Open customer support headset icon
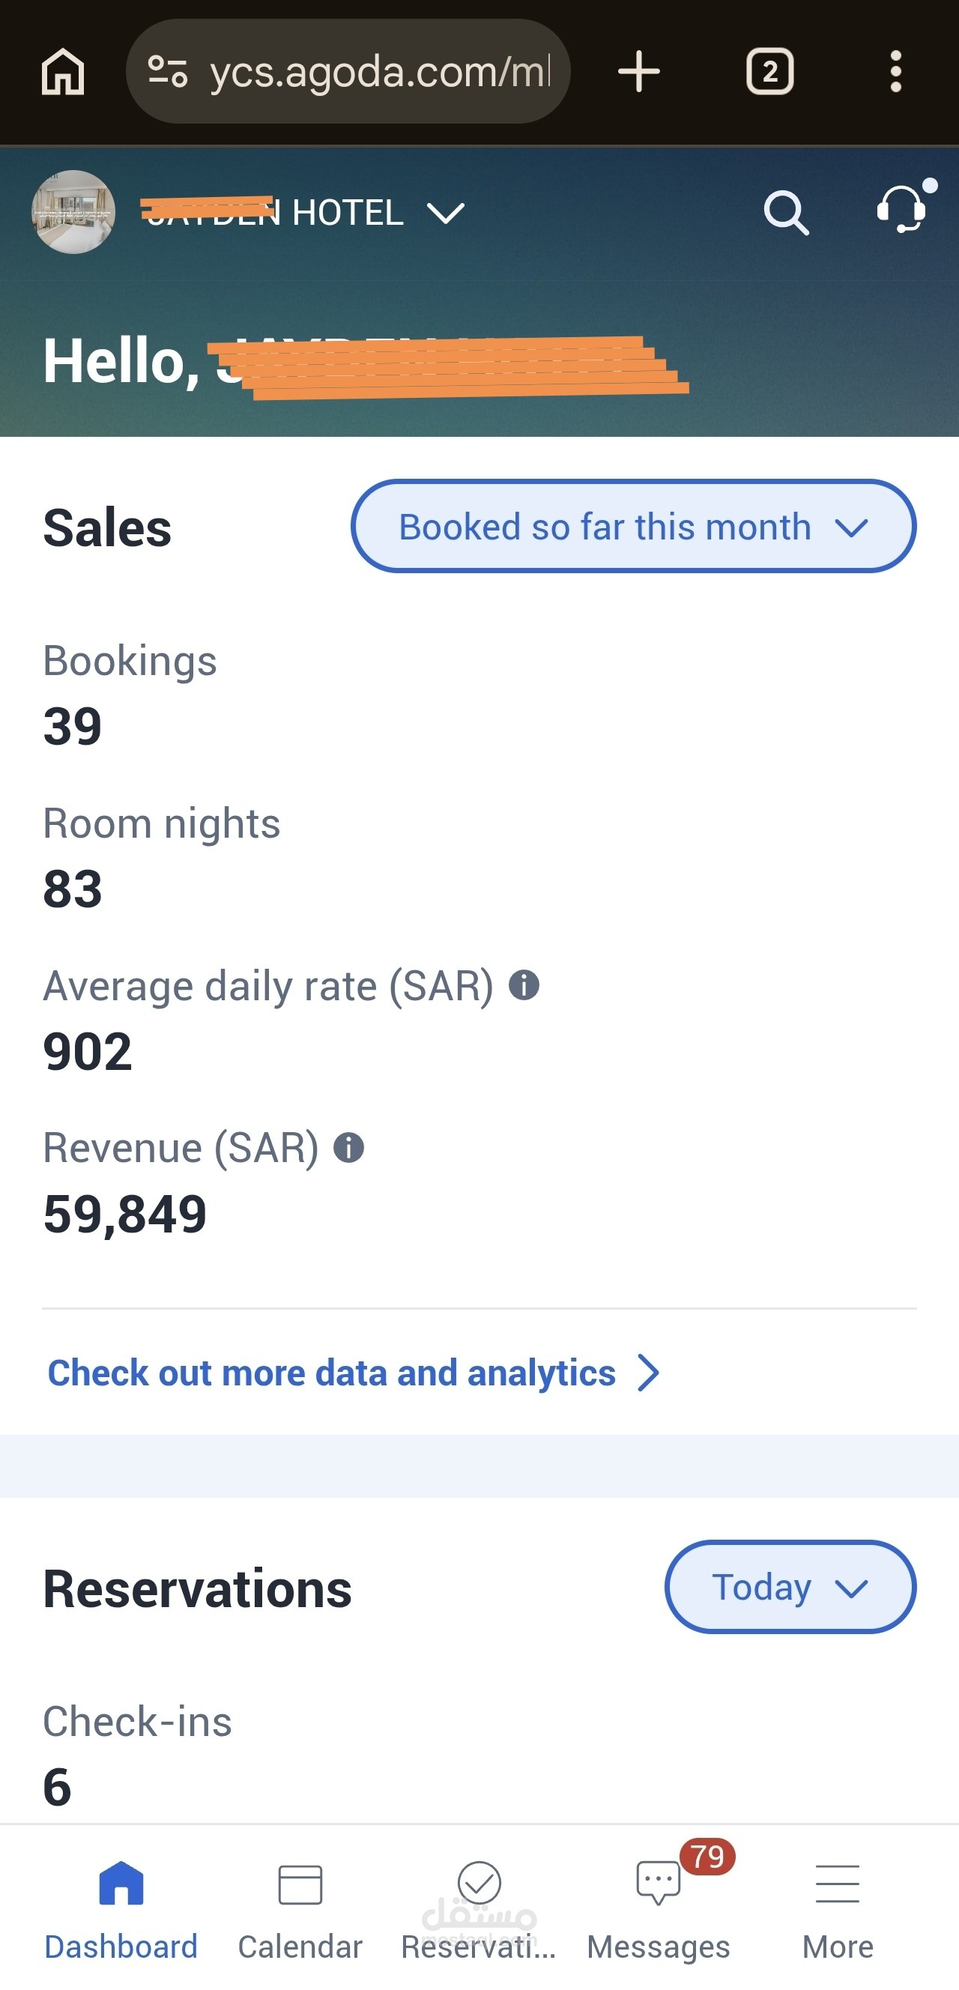 [902, 209]
